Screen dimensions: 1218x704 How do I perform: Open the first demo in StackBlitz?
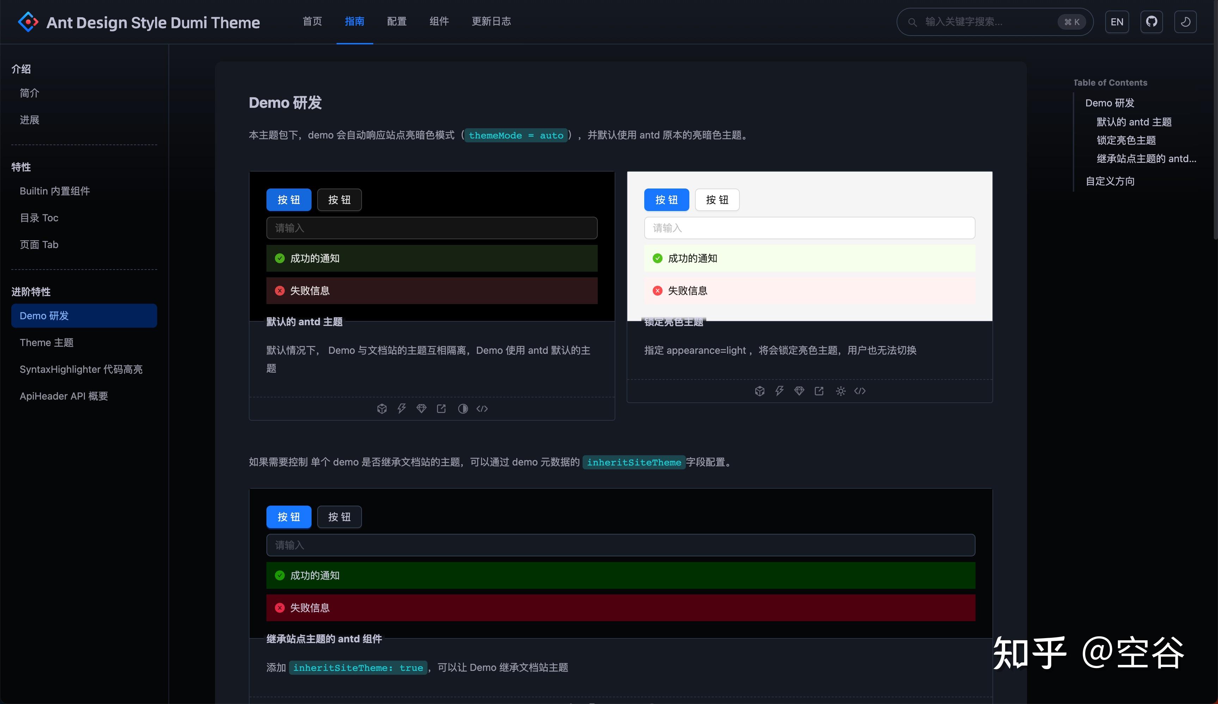[x=402, y=408]
